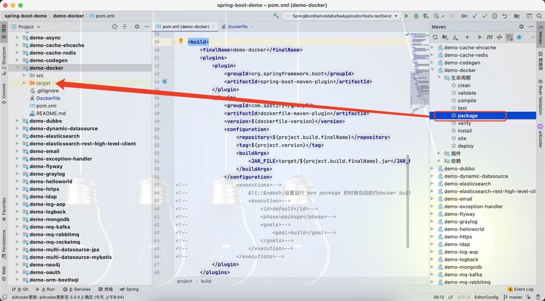Image resolution: width=545 pixels, height=301 pixels.
Task: Hide the Maven panel
Action: pyautogui.click(x=531, y=27)
